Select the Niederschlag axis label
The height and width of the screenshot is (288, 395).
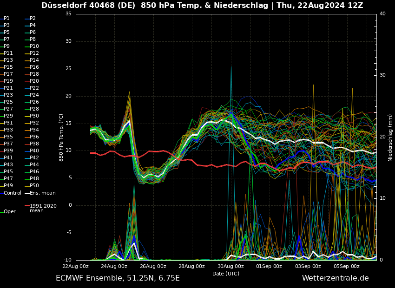pos(389,139)
